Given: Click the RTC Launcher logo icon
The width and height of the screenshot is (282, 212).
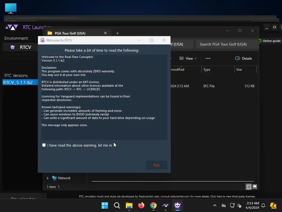Looking at the screenshot, I should click(x=12, y=27).
